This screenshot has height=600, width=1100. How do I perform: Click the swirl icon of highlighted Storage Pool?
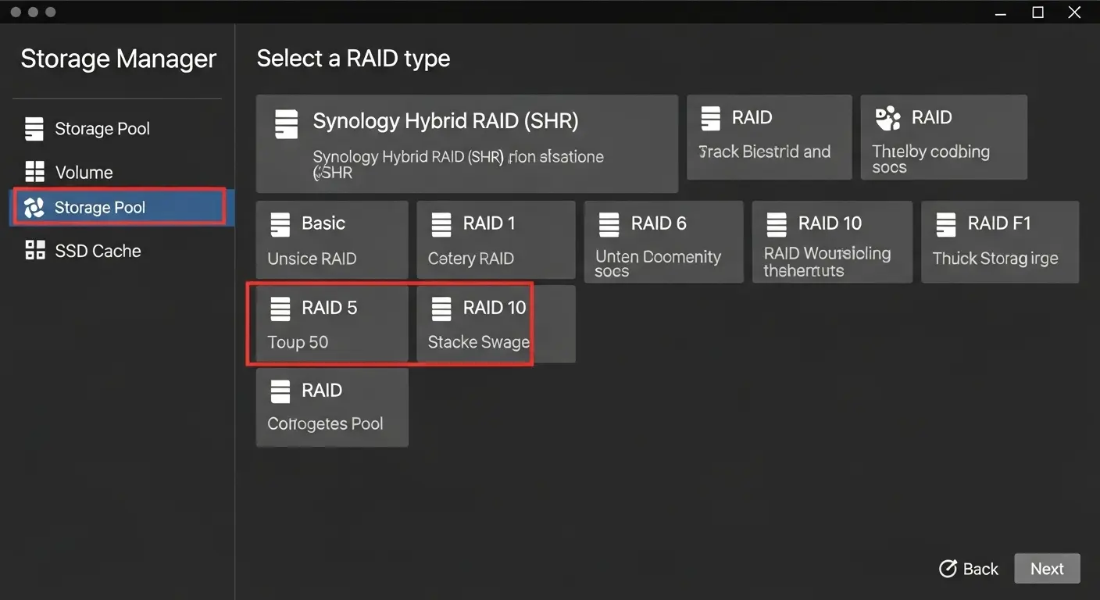click(34, 208)
